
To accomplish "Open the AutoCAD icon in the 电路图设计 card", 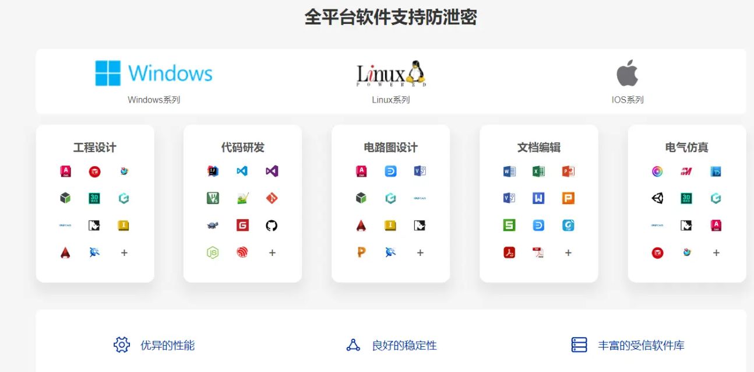I will [x=361, y=171].
